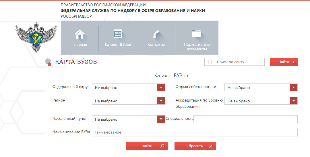
Task: Click the Форма собственности field label
Action: click(x=196, y=87)
